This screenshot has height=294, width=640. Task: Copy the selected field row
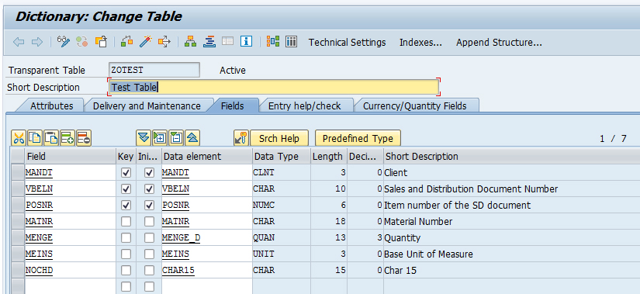(x=35, y=138)
